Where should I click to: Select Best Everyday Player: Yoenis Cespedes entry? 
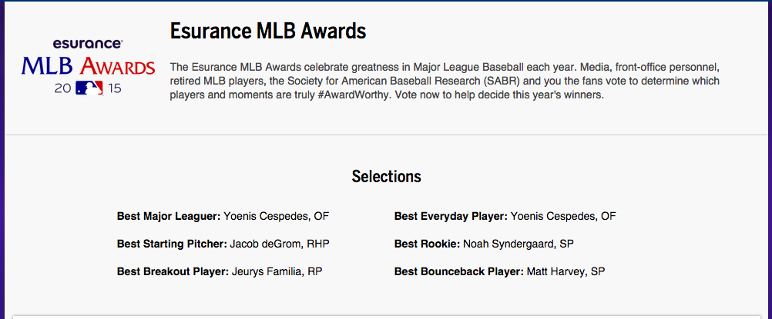pyautogui.click(x=505, y=216)
